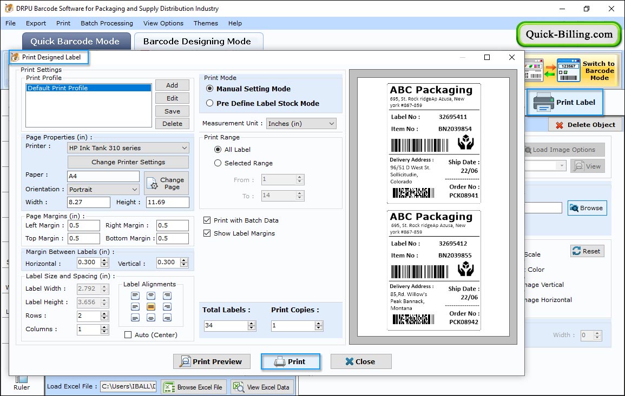
Task: Click Switch to Barcode Mode icon
Action: coord(568,70)
